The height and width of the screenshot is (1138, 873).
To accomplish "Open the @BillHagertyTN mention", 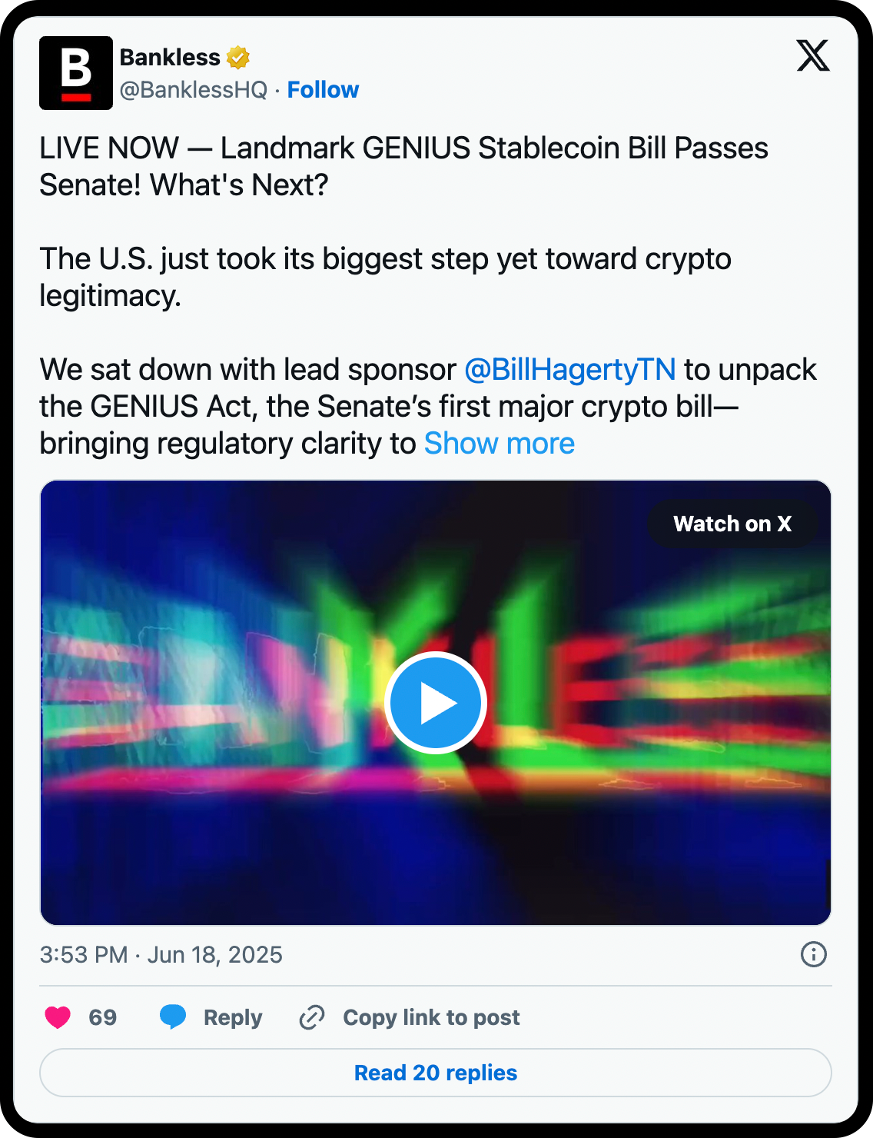I will tap(569, 370).
